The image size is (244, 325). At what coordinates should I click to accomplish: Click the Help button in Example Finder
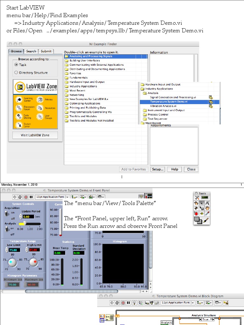click(174, 169)
